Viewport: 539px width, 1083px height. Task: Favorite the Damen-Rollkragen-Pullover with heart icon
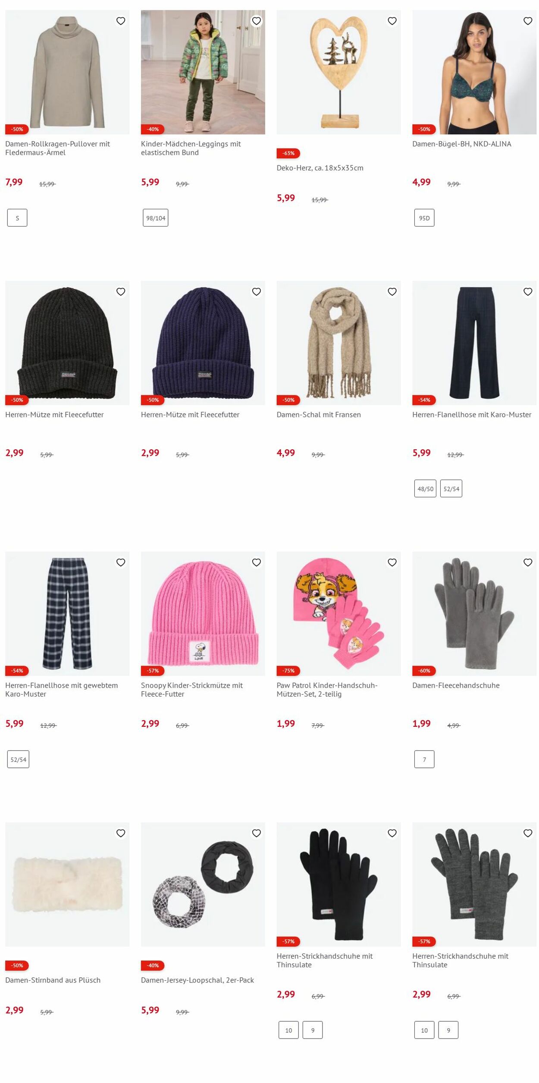121,21
